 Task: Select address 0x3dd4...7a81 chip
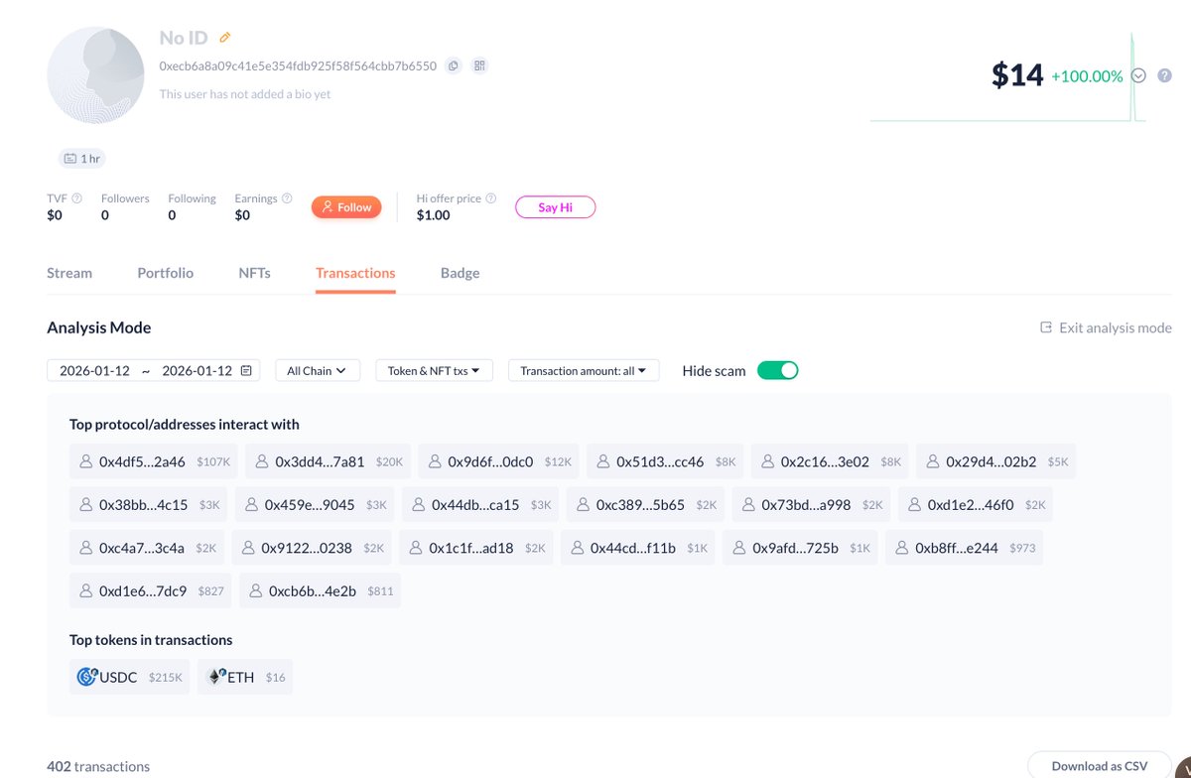(x=330, y=461)
